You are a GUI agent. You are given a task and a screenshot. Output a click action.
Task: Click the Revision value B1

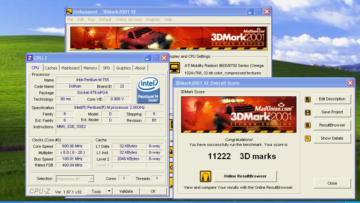pos(154,120)
